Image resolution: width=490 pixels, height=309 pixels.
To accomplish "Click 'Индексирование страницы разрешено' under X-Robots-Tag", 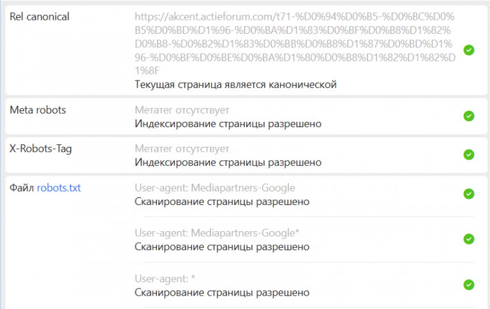I will [x=228, y=162].
